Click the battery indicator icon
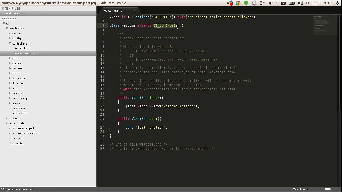Screen dimensions: 342x192 click(292, 3)
